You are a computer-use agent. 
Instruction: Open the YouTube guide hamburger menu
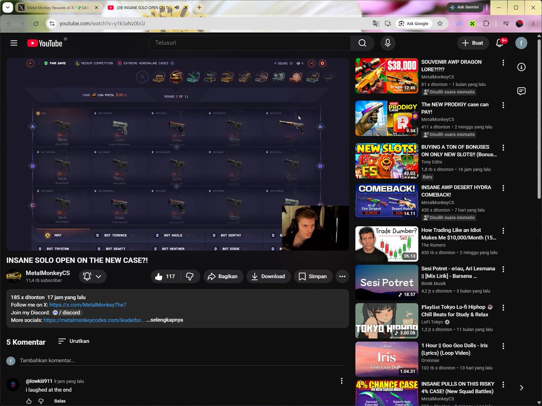click(x=14, y=43)
